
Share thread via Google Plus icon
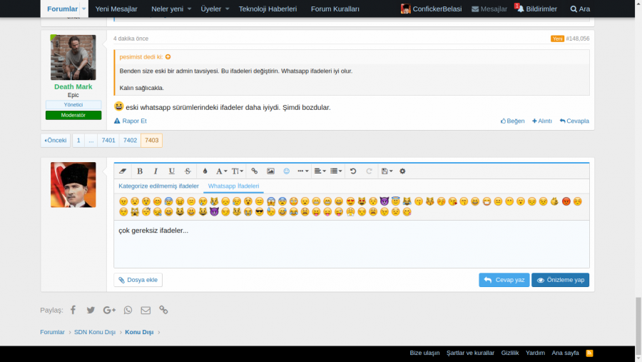pos(109,310)
